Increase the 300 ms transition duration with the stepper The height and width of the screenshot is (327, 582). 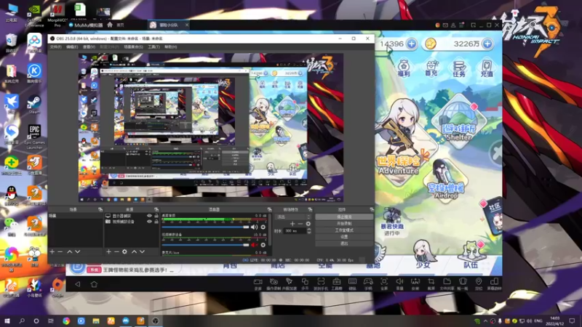point(309,229)
